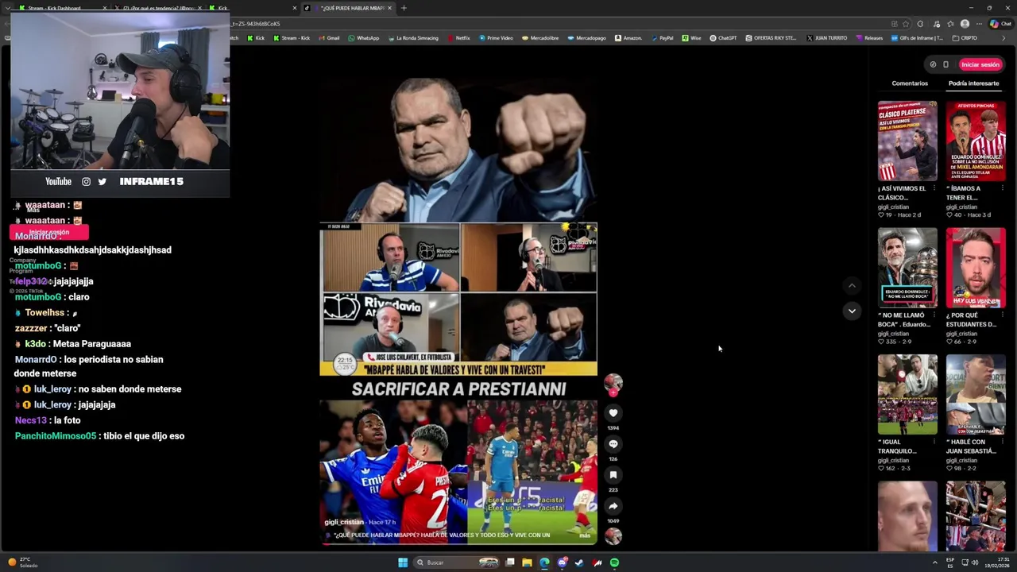The image size is (1017, 572).
Task: Open the Clásico Platense suggested video thumbnail
Action: pyautogui.click(x=907, y=141)
